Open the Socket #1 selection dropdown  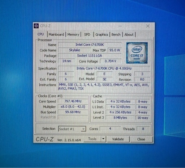tap(72, 129)
